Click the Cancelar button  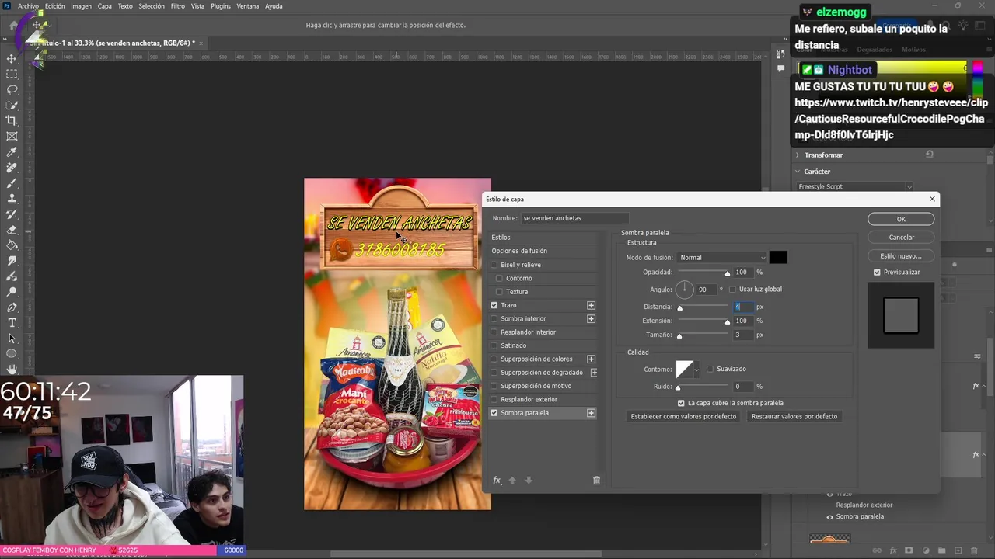(x=901, y=238)
